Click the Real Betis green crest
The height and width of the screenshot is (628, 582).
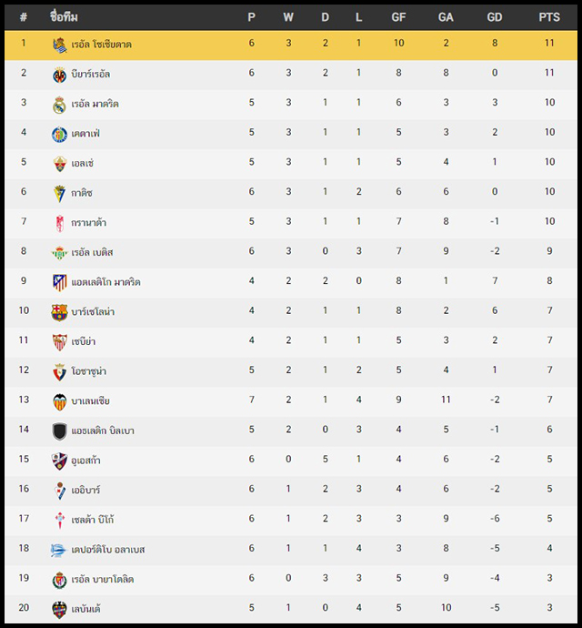[x=60, y=253]
